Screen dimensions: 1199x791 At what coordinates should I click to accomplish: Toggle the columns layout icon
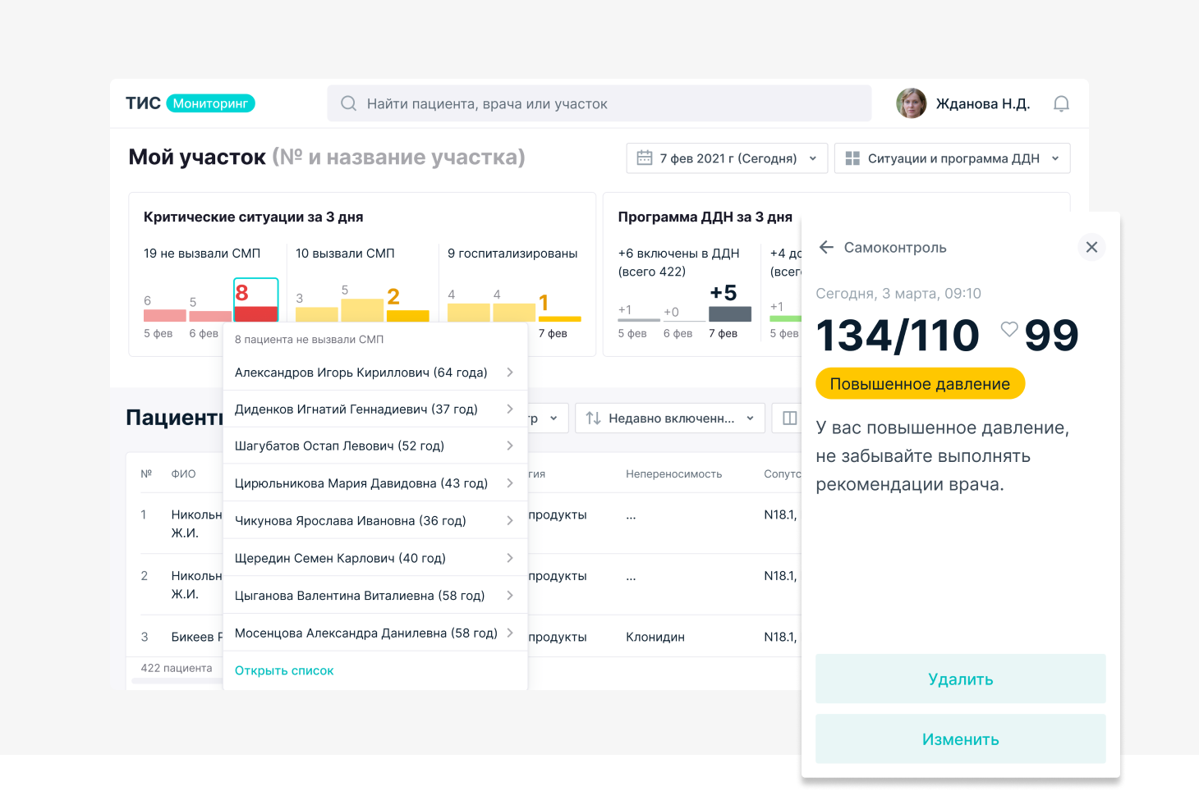[789, 418]
